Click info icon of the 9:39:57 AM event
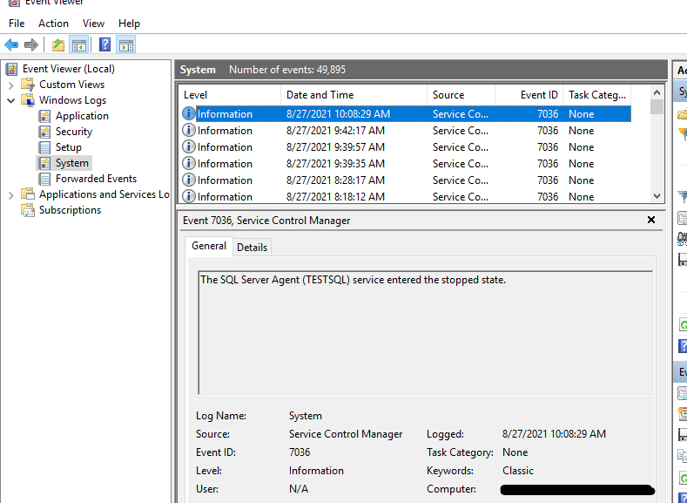The height and width of the screenshot is (503, 687). 188,147
